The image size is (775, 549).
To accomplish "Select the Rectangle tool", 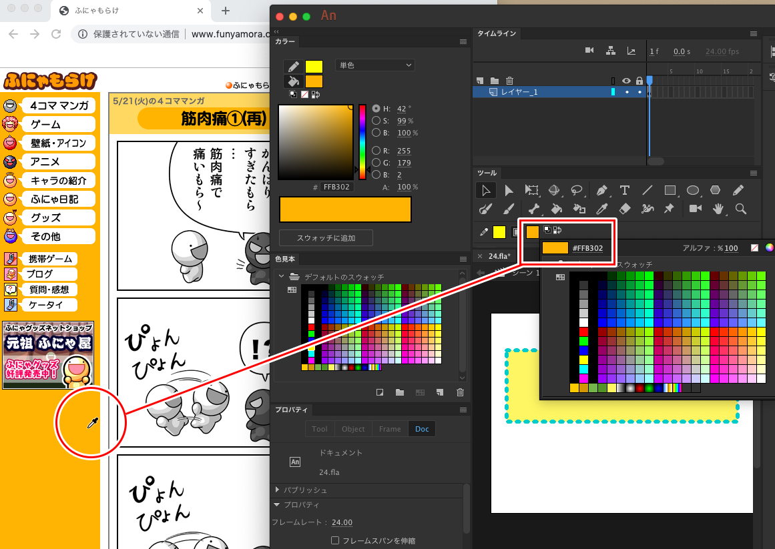I will pos(670,191).
